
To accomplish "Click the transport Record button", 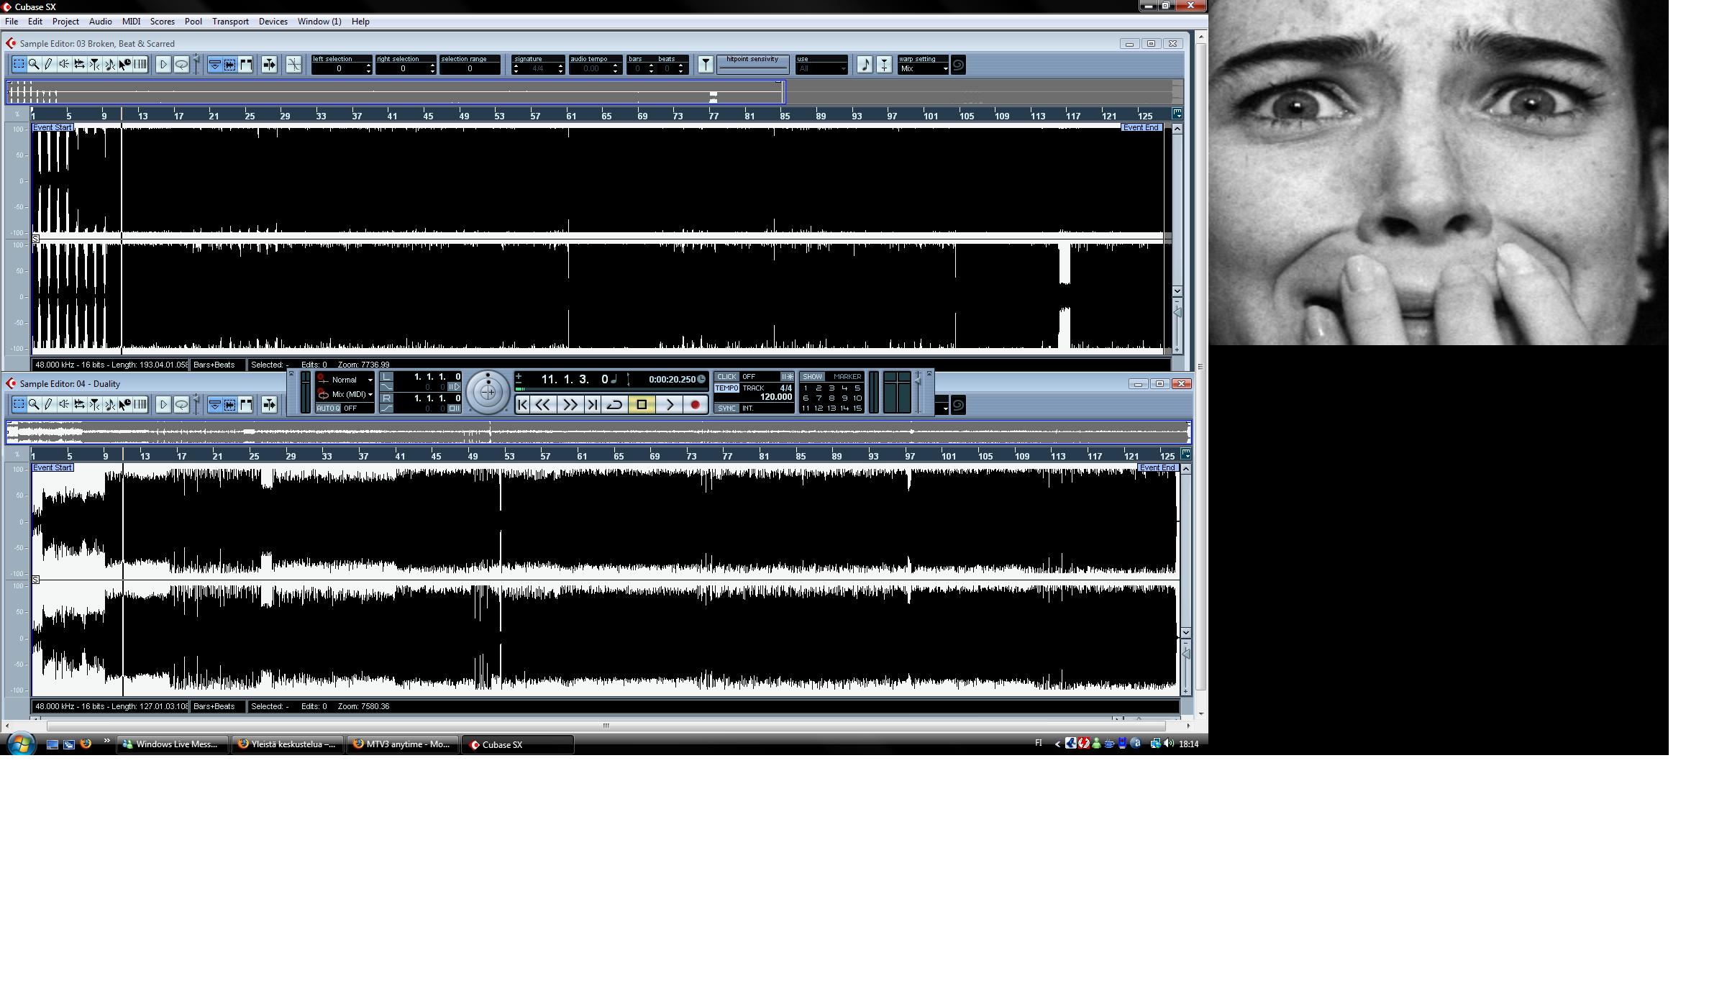I will tap(695, 405).
